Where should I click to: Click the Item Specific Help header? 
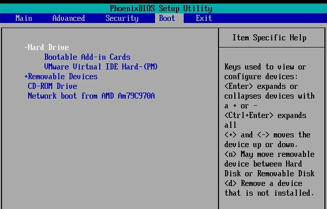pyautogui.click(x=269, y=38)
